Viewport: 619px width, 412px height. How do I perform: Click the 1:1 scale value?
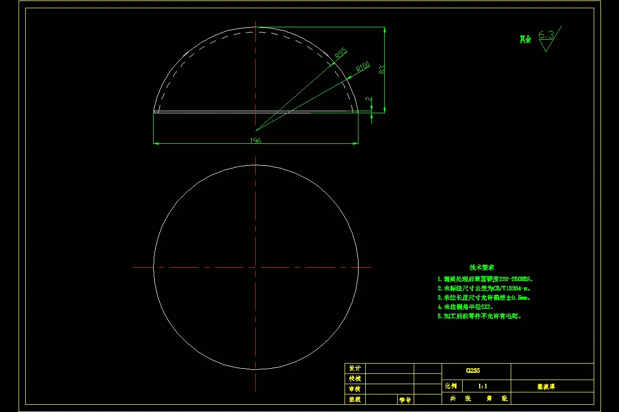click(x=483, y=386)
